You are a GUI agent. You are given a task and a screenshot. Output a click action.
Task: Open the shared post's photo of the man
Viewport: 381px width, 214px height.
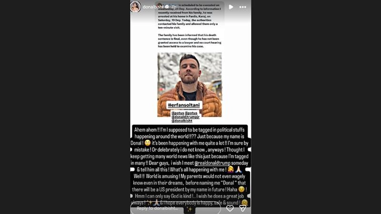pyautogui.click(x=190, y=85)
